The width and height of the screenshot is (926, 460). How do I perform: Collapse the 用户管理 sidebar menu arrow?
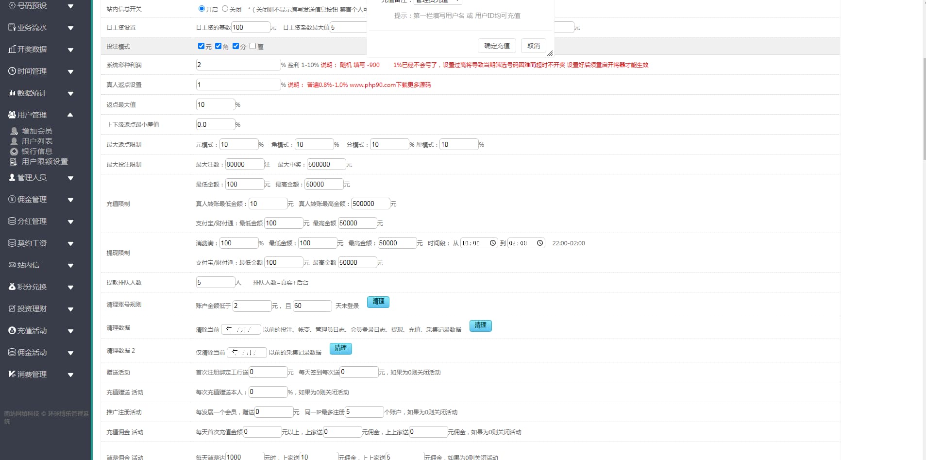click(x=70, y=115)
